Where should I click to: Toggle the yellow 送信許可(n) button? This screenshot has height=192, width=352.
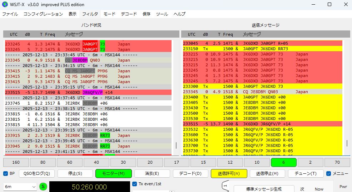tap(229, 173)
